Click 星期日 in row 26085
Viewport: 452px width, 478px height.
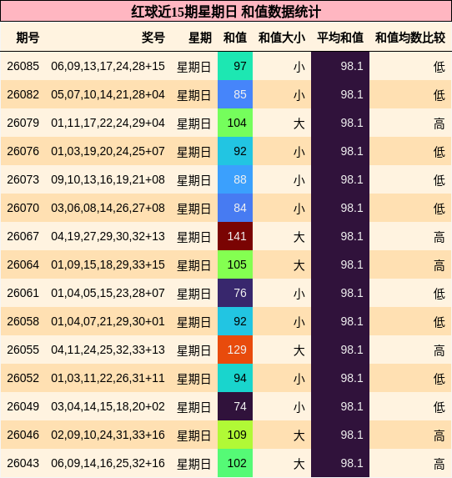(x=193, y=67)
